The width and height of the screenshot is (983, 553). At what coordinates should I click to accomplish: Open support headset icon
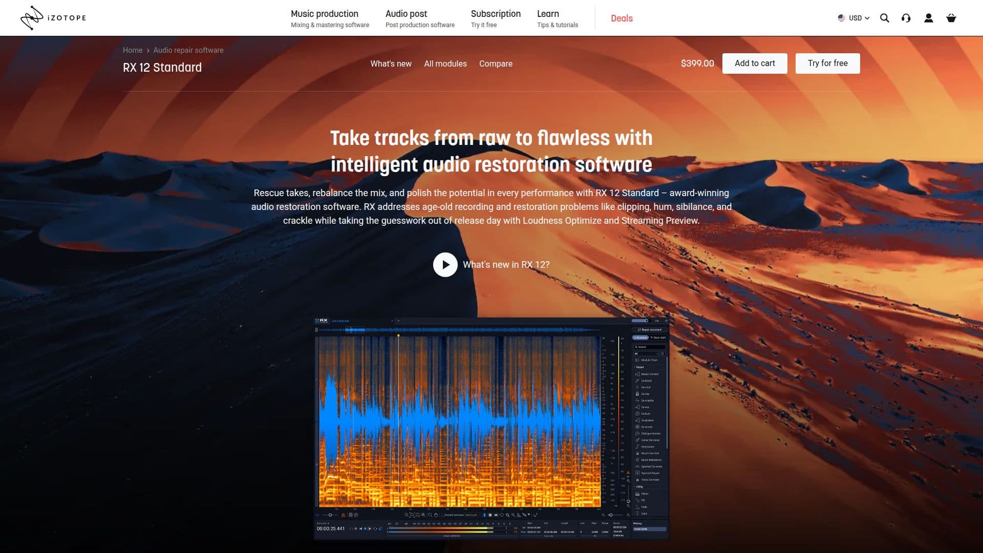coord(906,18)
